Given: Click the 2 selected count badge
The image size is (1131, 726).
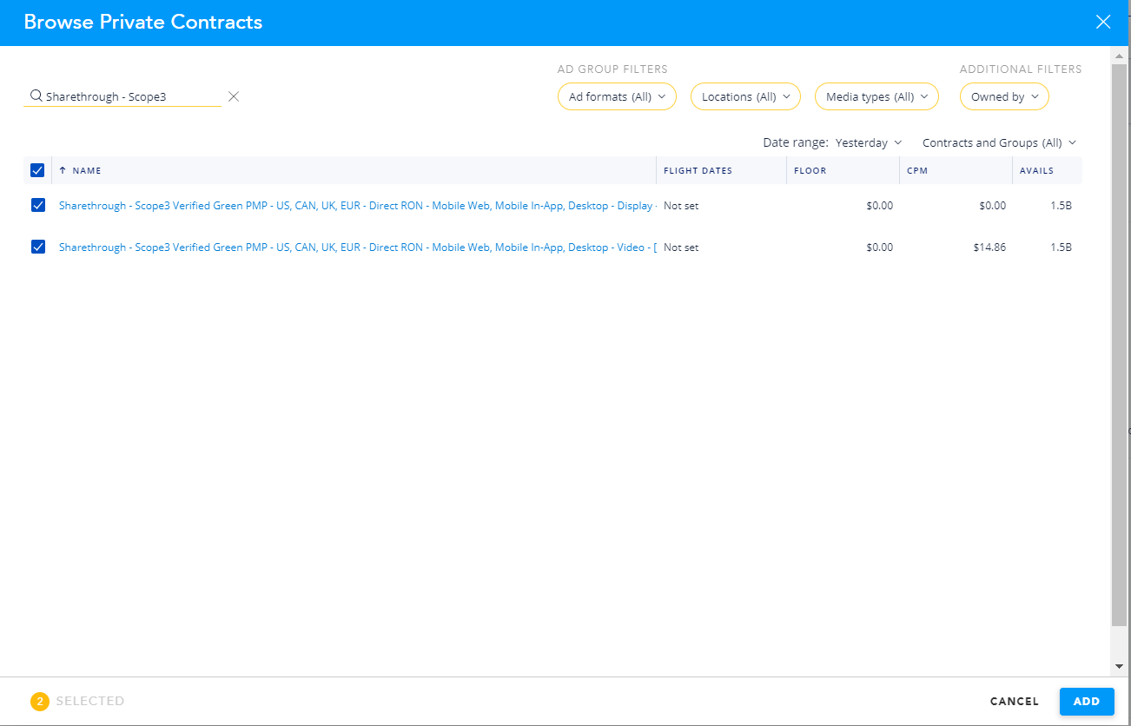Looking at the screenshot, I should (x=39, y=701).
